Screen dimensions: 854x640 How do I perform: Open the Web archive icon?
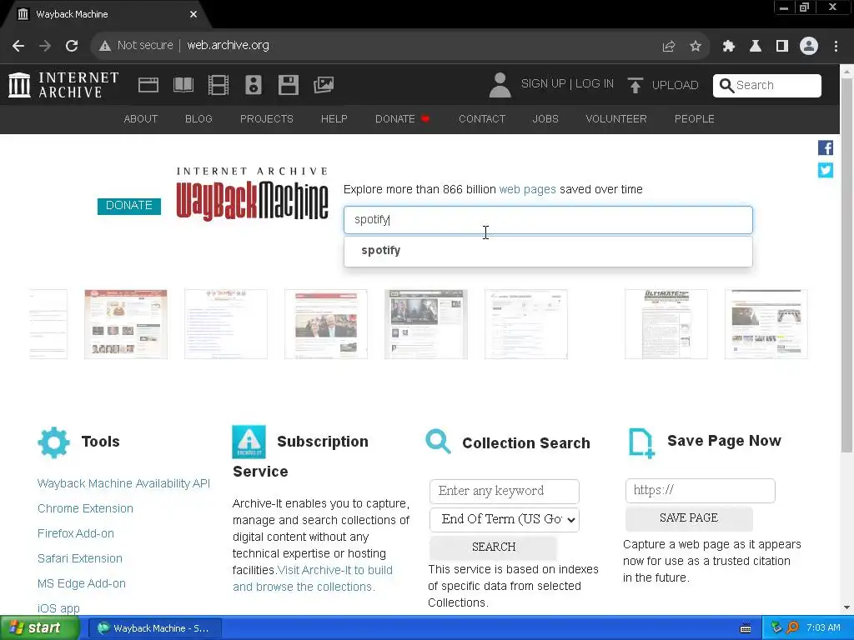(x=148, y=85)
